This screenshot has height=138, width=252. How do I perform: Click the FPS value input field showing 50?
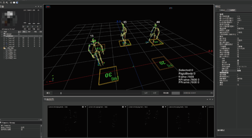25,27
